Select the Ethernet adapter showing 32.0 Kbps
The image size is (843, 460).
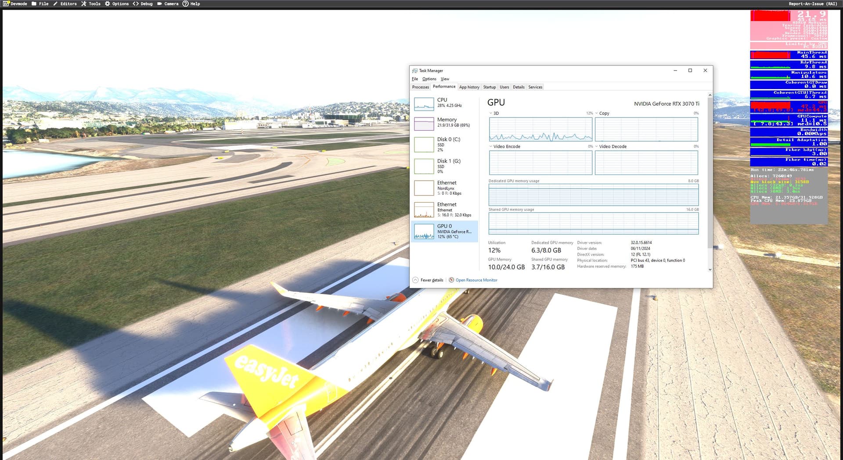[444, 210]
